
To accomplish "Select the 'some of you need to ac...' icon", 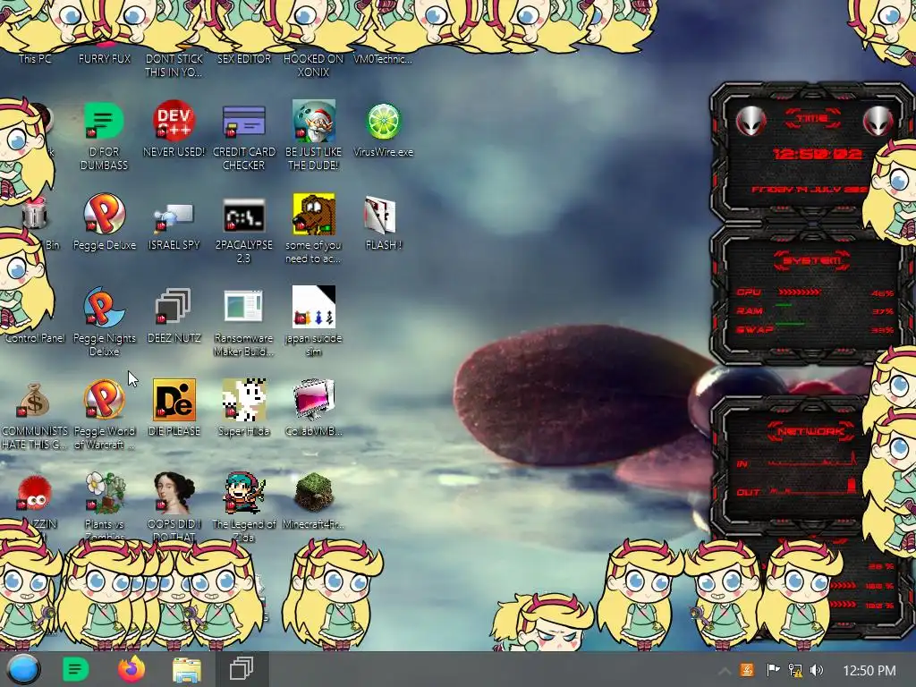I will tap(314, 214).
